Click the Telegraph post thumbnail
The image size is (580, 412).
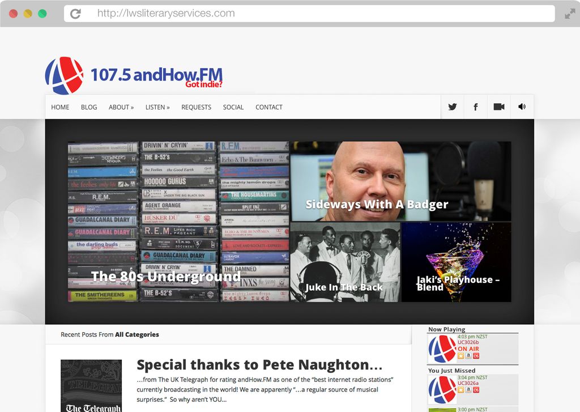(x=91, y=386)
